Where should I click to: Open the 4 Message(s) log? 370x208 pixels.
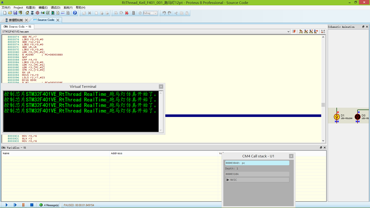click(x=49, y=205)
